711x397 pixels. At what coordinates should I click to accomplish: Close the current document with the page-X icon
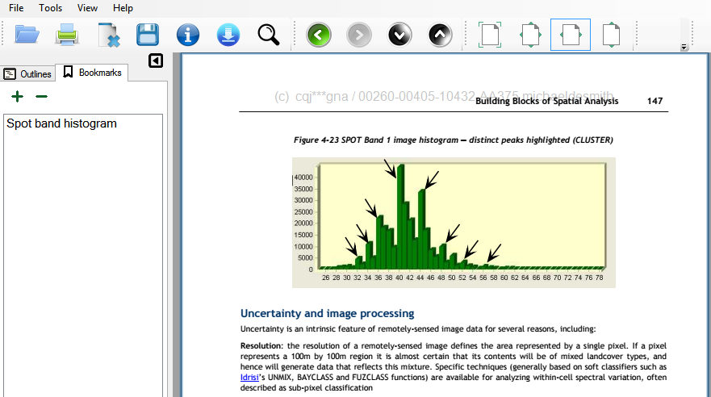(109, 35)
